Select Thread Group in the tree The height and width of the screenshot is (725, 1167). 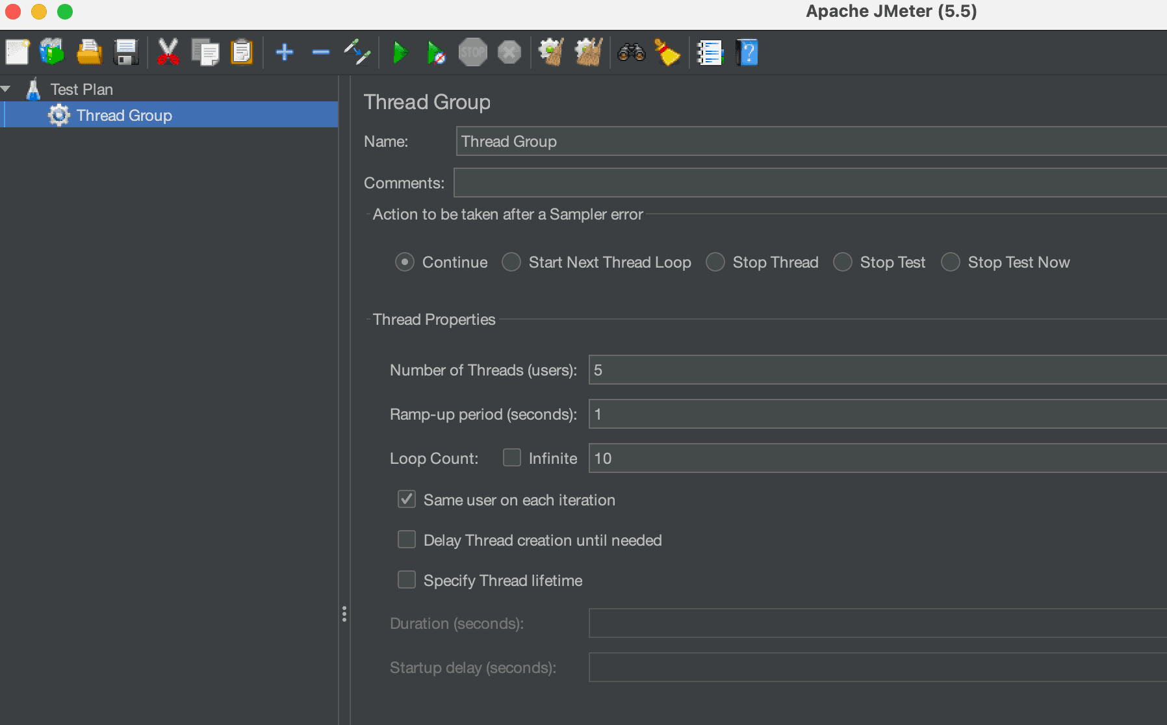pyautogui.click(x=123, y=115)
